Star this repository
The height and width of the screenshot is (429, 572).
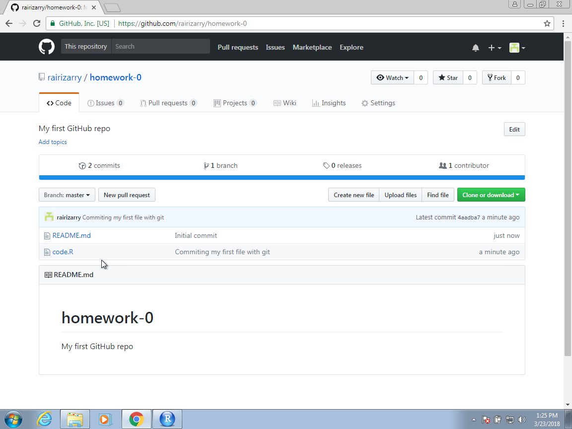click(448, 77)
